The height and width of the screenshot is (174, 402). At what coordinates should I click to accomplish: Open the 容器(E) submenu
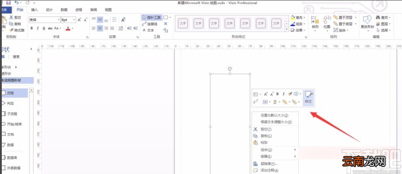tap(275, 156)
